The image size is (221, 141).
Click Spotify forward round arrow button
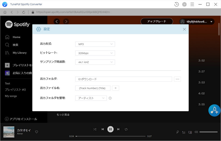(66, 22)
